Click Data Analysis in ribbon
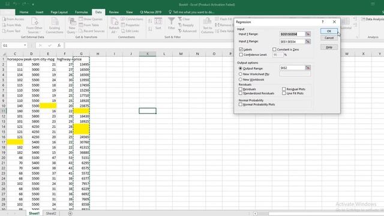The image size is (384, 216). [x=373, y=19]
